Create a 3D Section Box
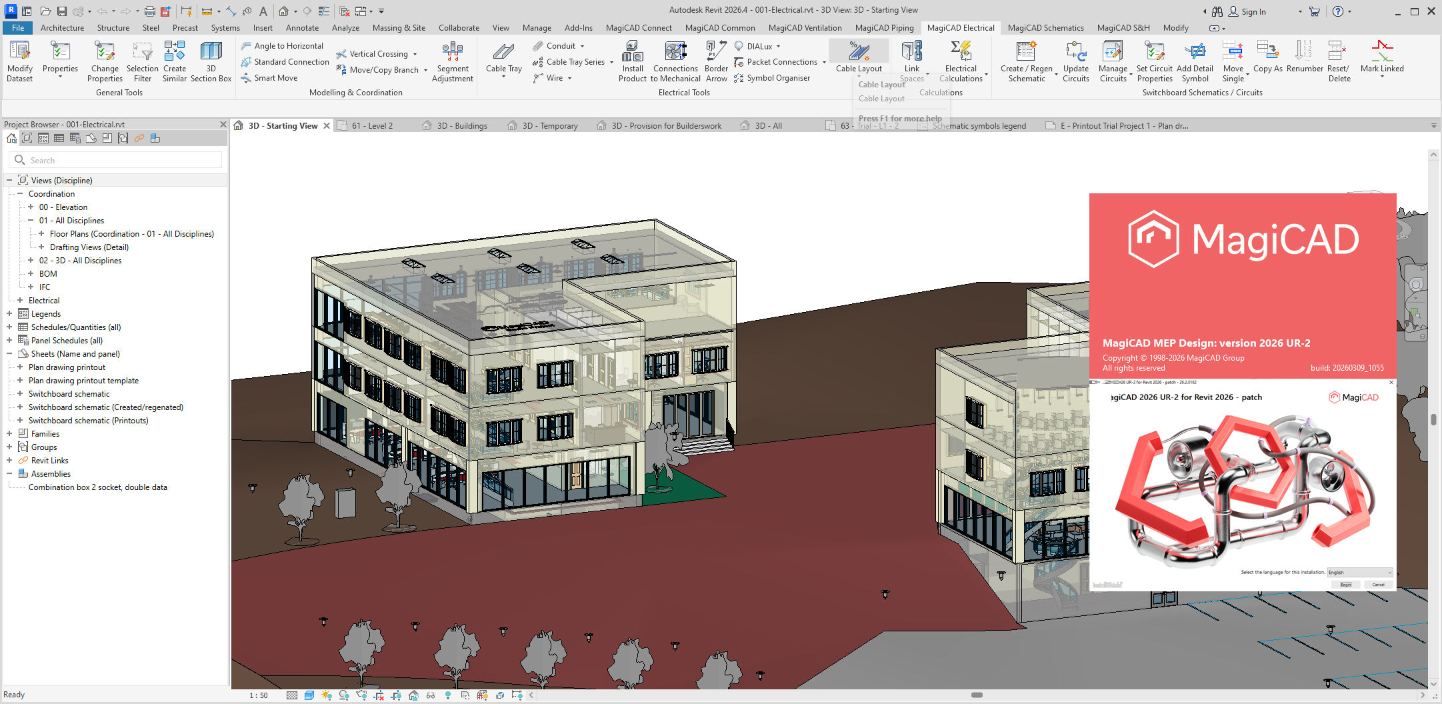 [x=211, y=61]
